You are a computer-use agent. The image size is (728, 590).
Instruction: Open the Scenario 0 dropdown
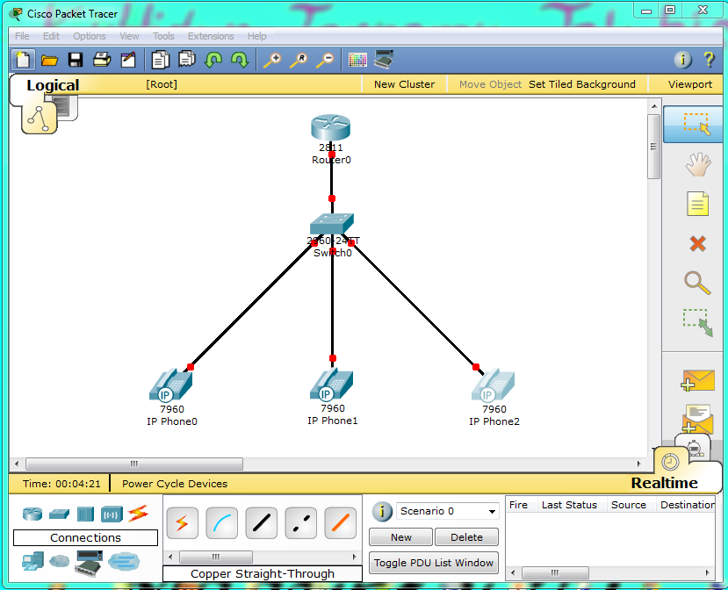coord(448,511)
